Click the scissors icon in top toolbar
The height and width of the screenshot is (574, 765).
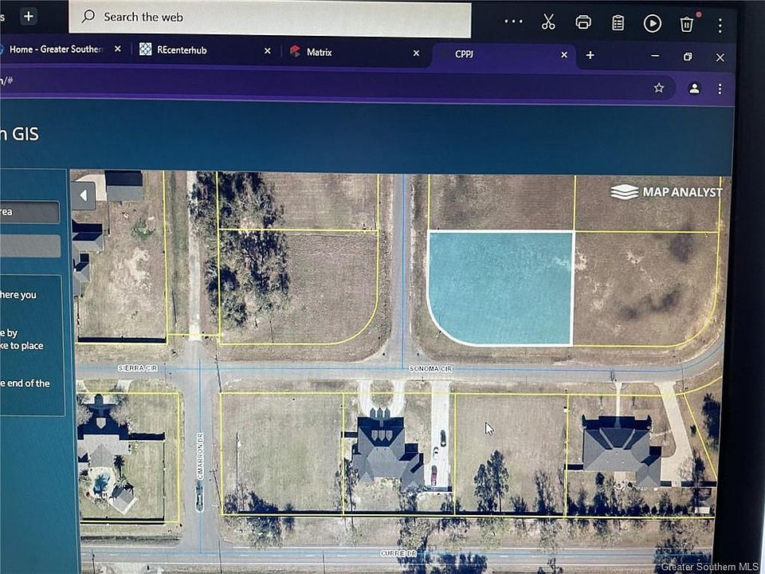coord(548,22)
